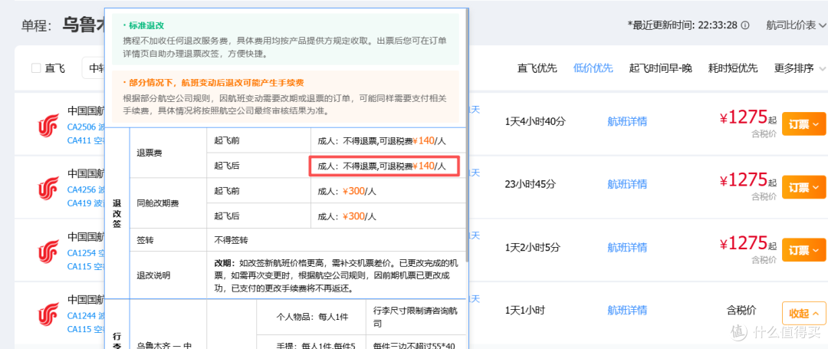The height and width of the screenshot is (349, 828).
Task: Click the 签转 row label
Action: pyautogui.click(x=145, y=240)
